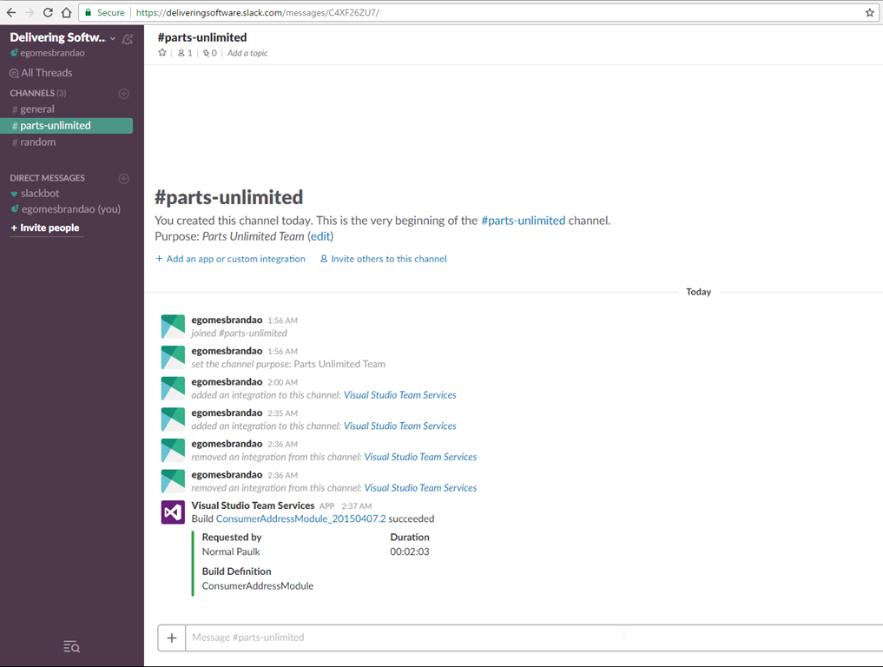
Task: View the member list icon in the header
Action: tap(185, 53)
